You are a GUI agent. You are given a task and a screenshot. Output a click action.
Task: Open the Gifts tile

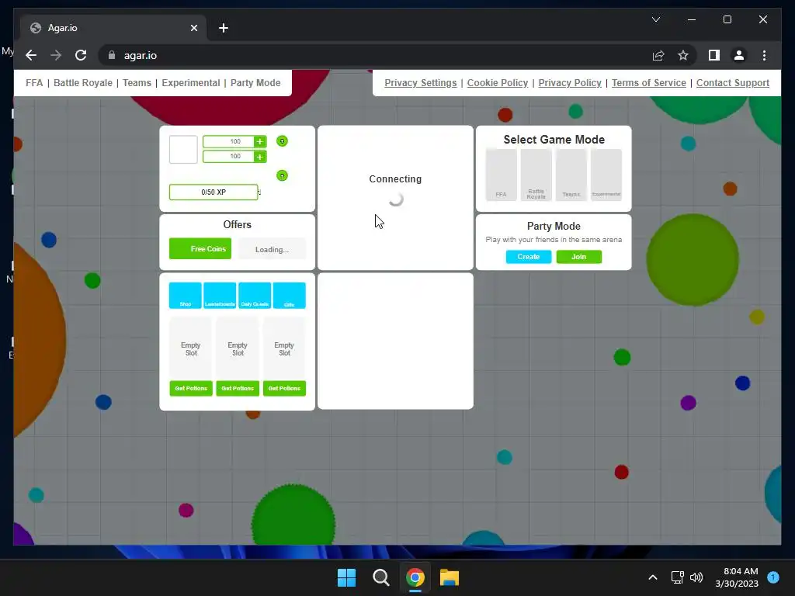(289, 296)
